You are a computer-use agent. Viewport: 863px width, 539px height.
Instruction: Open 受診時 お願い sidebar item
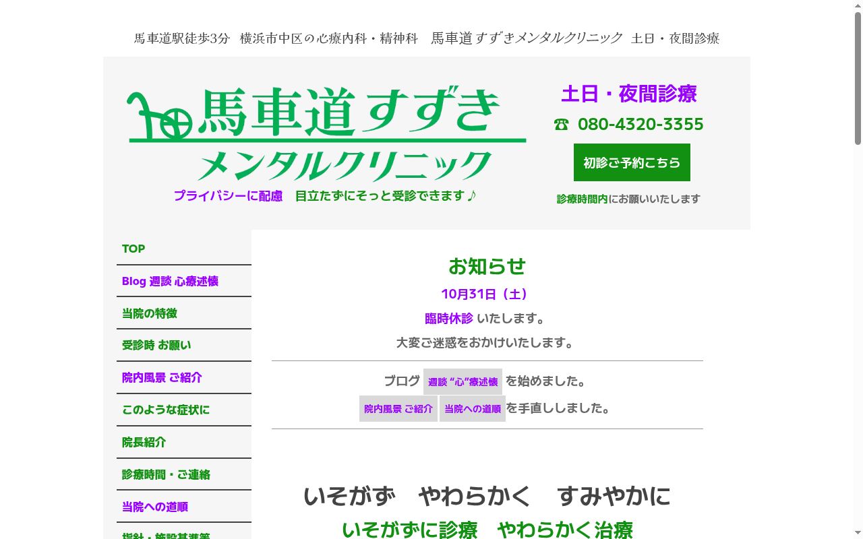[x=183, y=345]
